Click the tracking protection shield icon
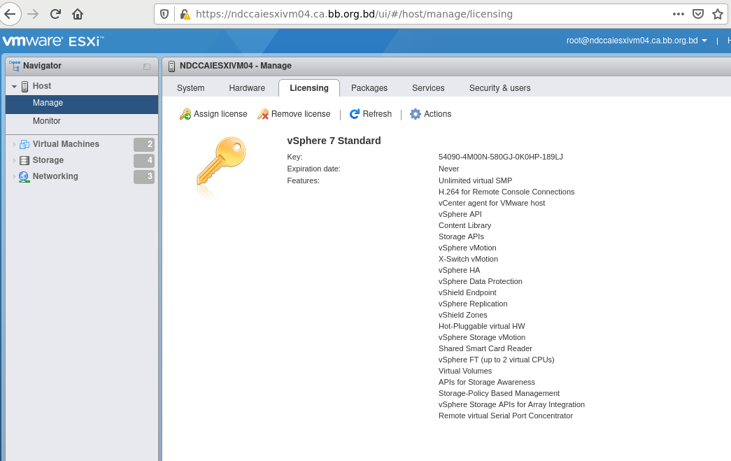 point(164,14)
